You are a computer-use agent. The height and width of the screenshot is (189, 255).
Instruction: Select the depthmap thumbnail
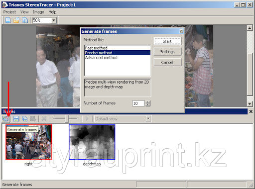pos(92,142)
